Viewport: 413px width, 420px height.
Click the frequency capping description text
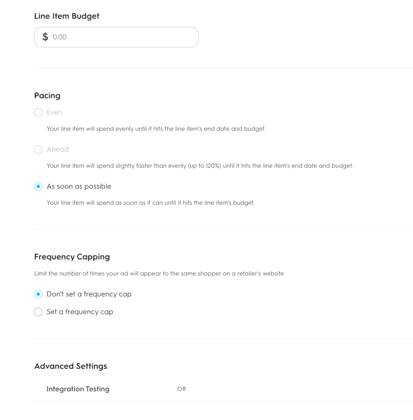(x=159, y=274)
